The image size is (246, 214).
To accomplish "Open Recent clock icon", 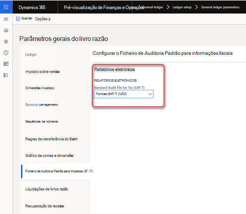I will click(x=6, y=52).
